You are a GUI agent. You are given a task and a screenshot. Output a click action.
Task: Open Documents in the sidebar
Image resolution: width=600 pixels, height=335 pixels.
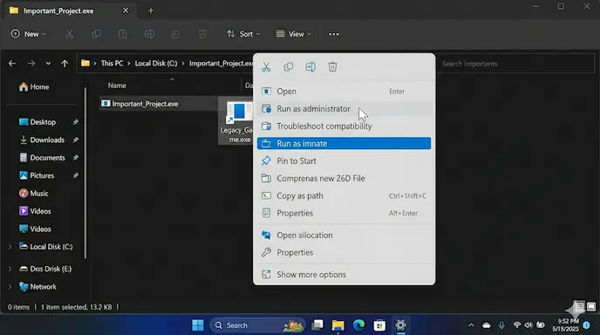[42, 158]
